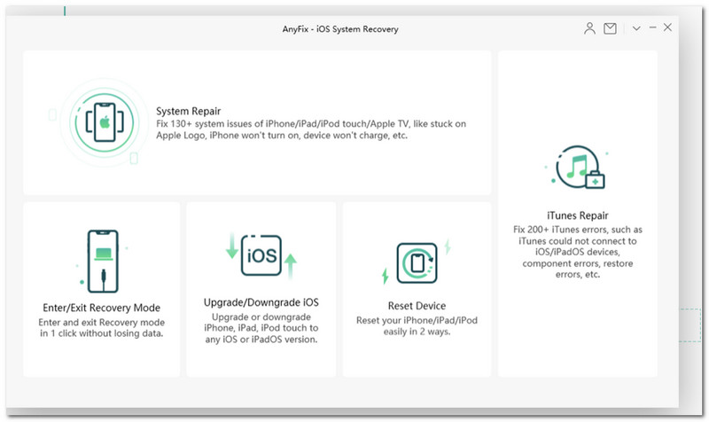The width and height of the screenshot is (709, 422).
Task: Click the 'Upgrade or downgrade iPhone' description
Action: [261, 328]
